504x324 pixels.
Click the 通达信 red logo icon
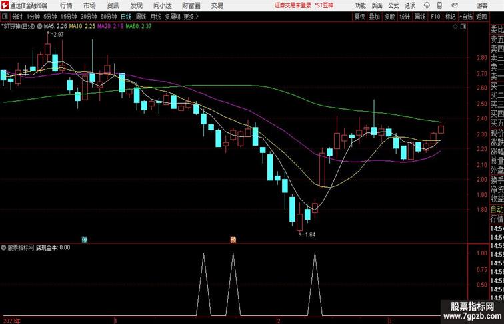(x=5, y=5)
